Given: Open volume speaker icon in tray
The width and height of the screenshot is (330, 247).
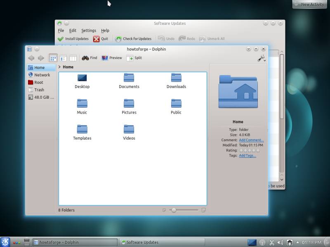Looking at the screenshot, I should [280, 243].
